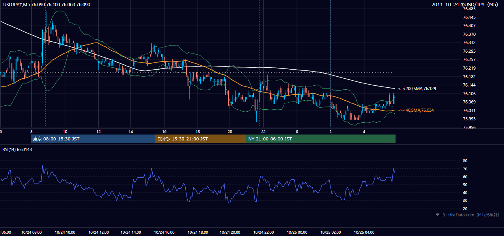This screenshot has width=504, height=236.
Task: Click the 10/25 04:00 time axis label
Action: click(x=364, y=232)
